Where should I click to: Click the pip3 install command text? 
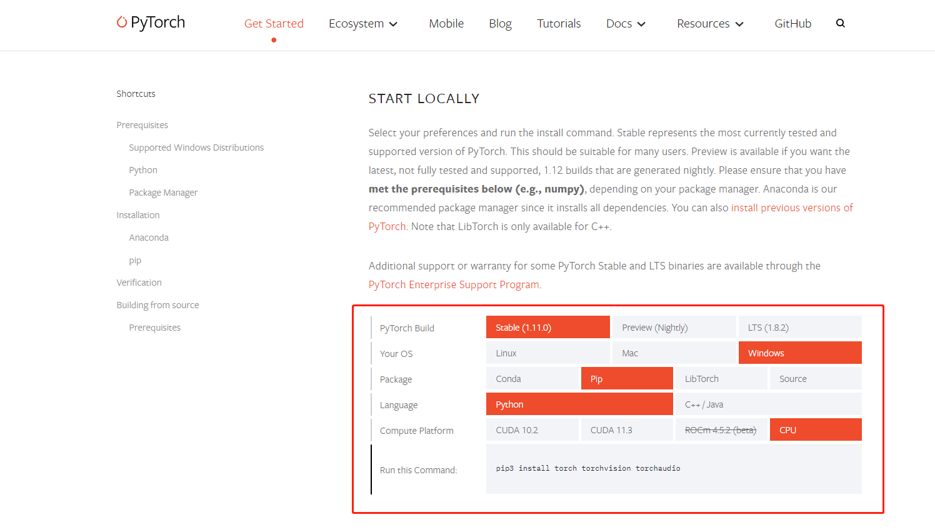pyautogui.click(x=588, y=468)
